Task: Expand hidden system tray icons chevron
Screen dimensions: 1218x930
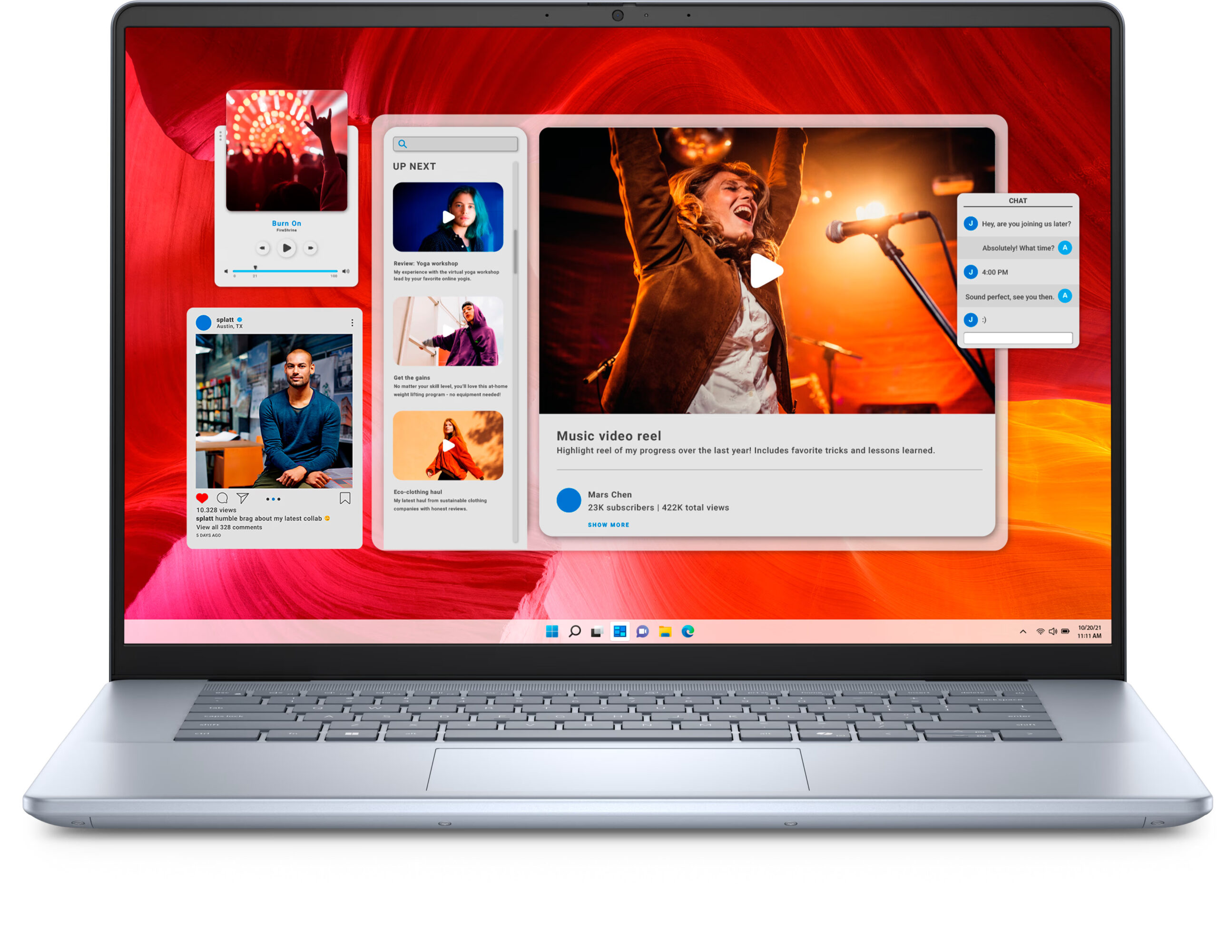Action: pos(1022,632)
